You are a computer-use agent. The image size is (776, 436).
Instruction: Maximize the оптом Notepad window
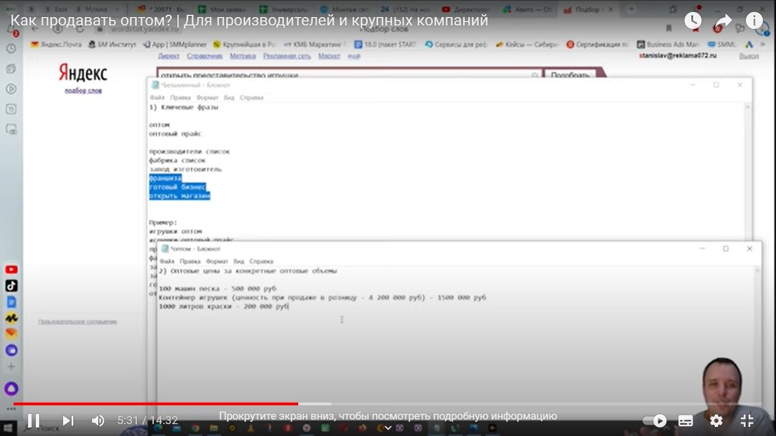click(x=726, y=248)
